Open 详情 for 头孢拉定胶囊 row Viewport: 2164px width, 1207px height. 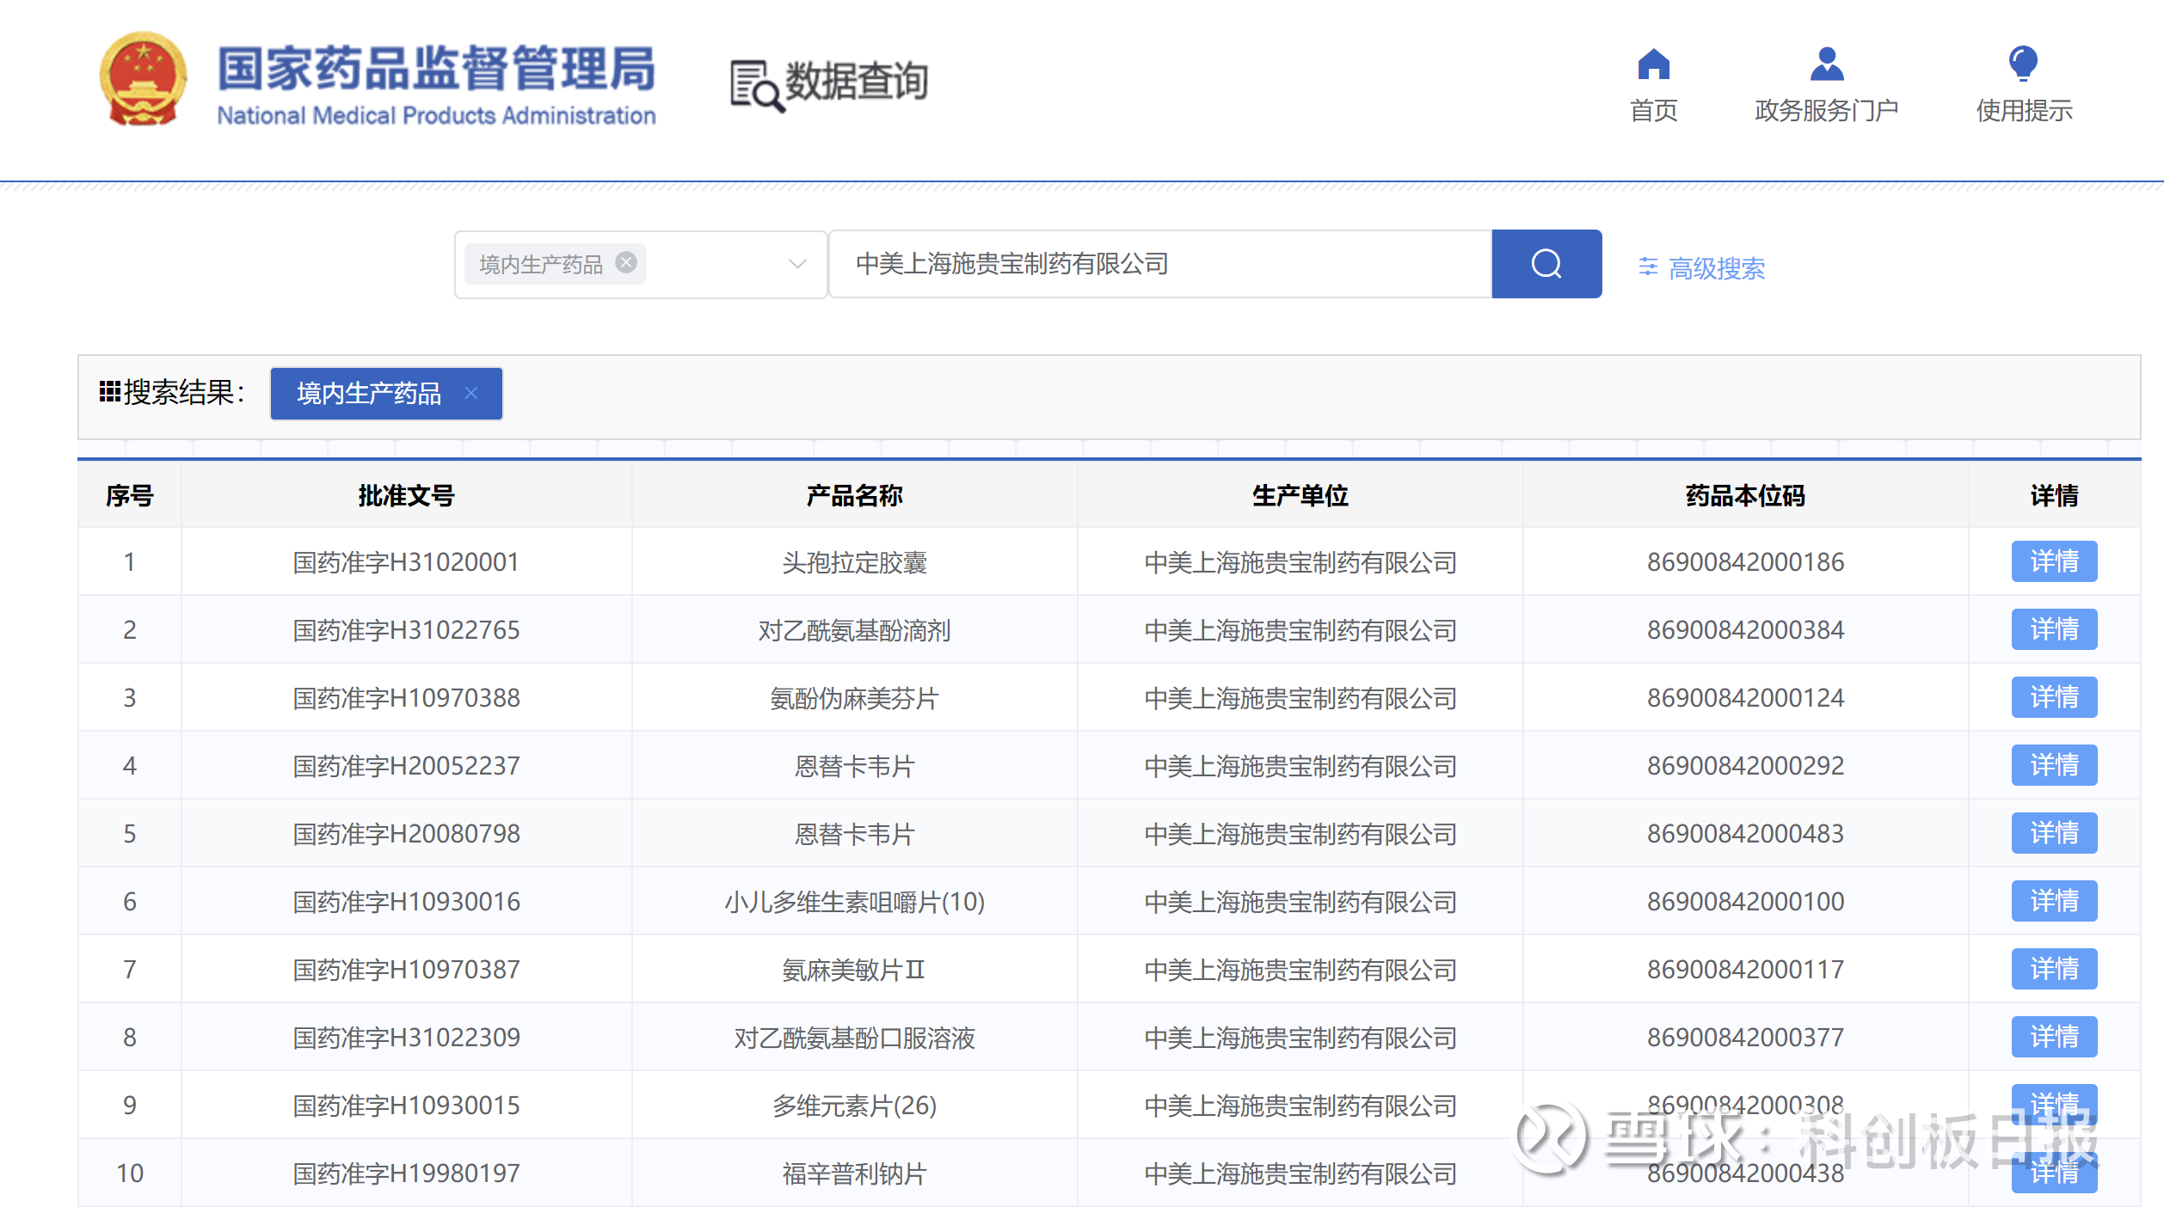(2053, 561)
